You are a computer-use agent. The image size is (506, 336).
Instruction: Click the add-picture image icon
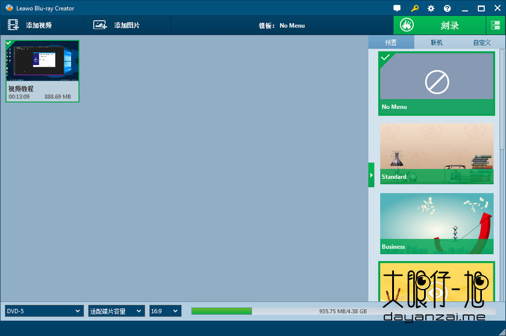(x=100, y=25)
